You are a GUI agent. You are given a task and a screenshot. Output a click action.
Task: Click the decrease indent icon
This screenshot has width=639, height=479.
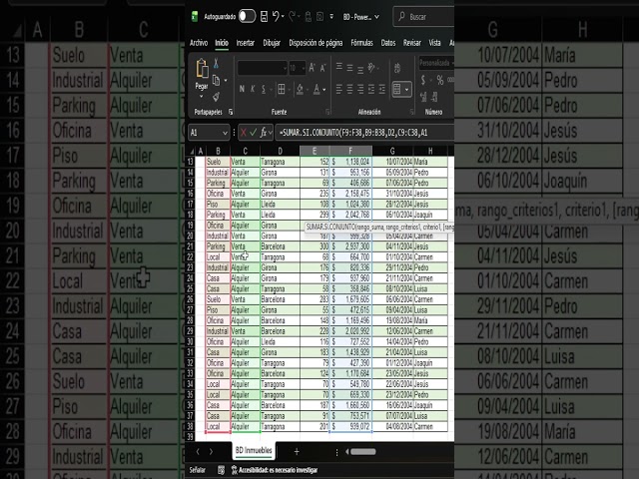[x=371, y=89]
